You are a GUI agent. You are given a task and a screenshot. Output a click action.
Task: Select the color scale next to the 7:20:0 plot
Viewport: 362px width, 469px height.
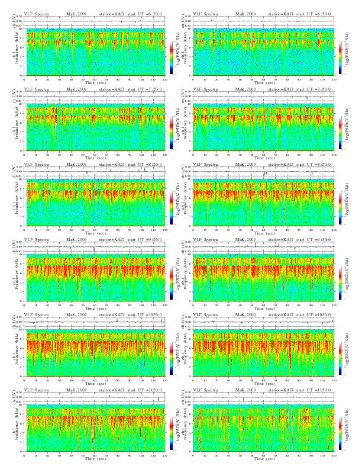[171, 133]
